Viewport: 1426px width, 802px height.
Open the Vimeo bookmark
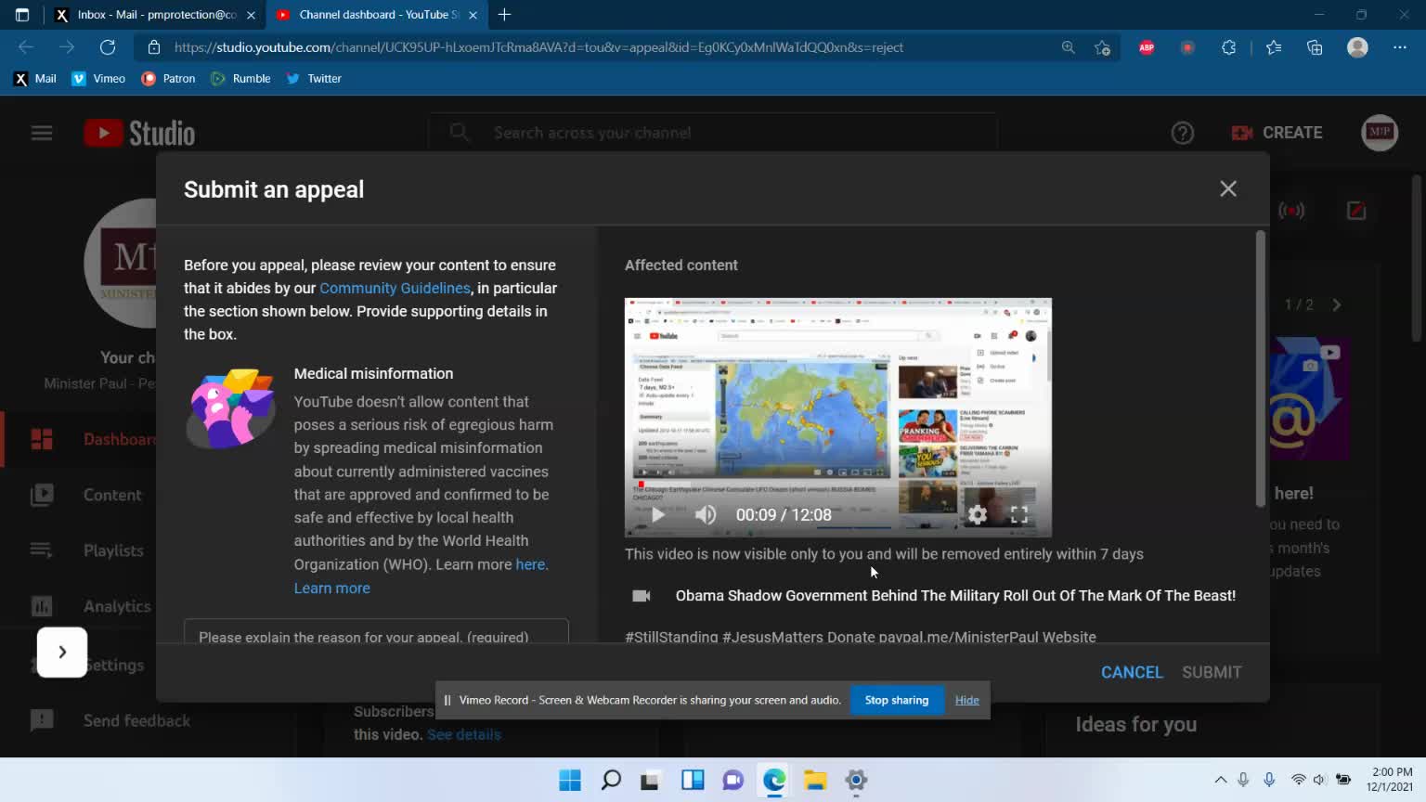98,79
